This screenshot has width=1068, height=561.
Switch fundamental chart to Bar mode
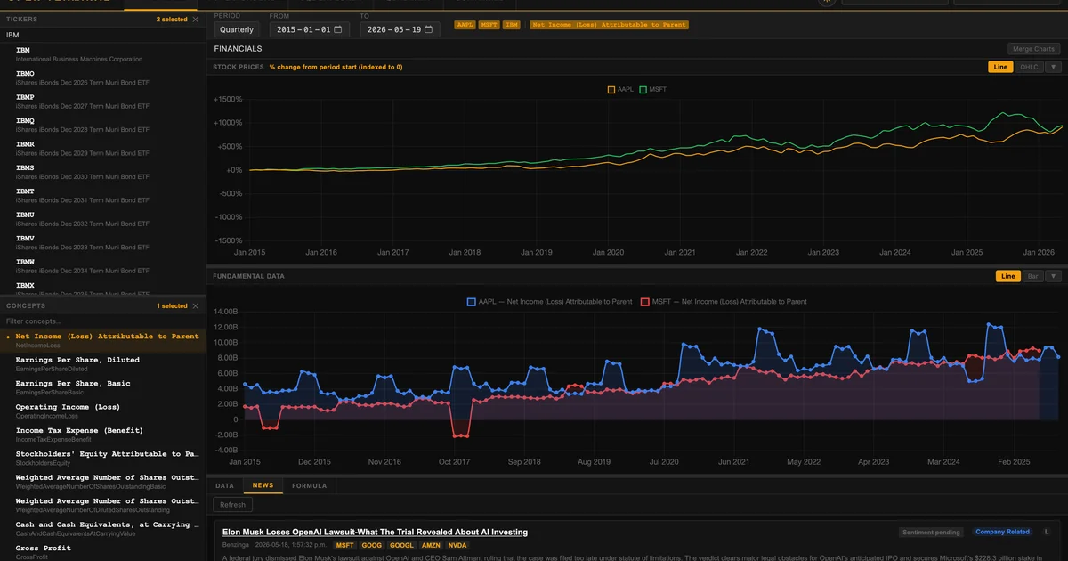[1033, 276]
